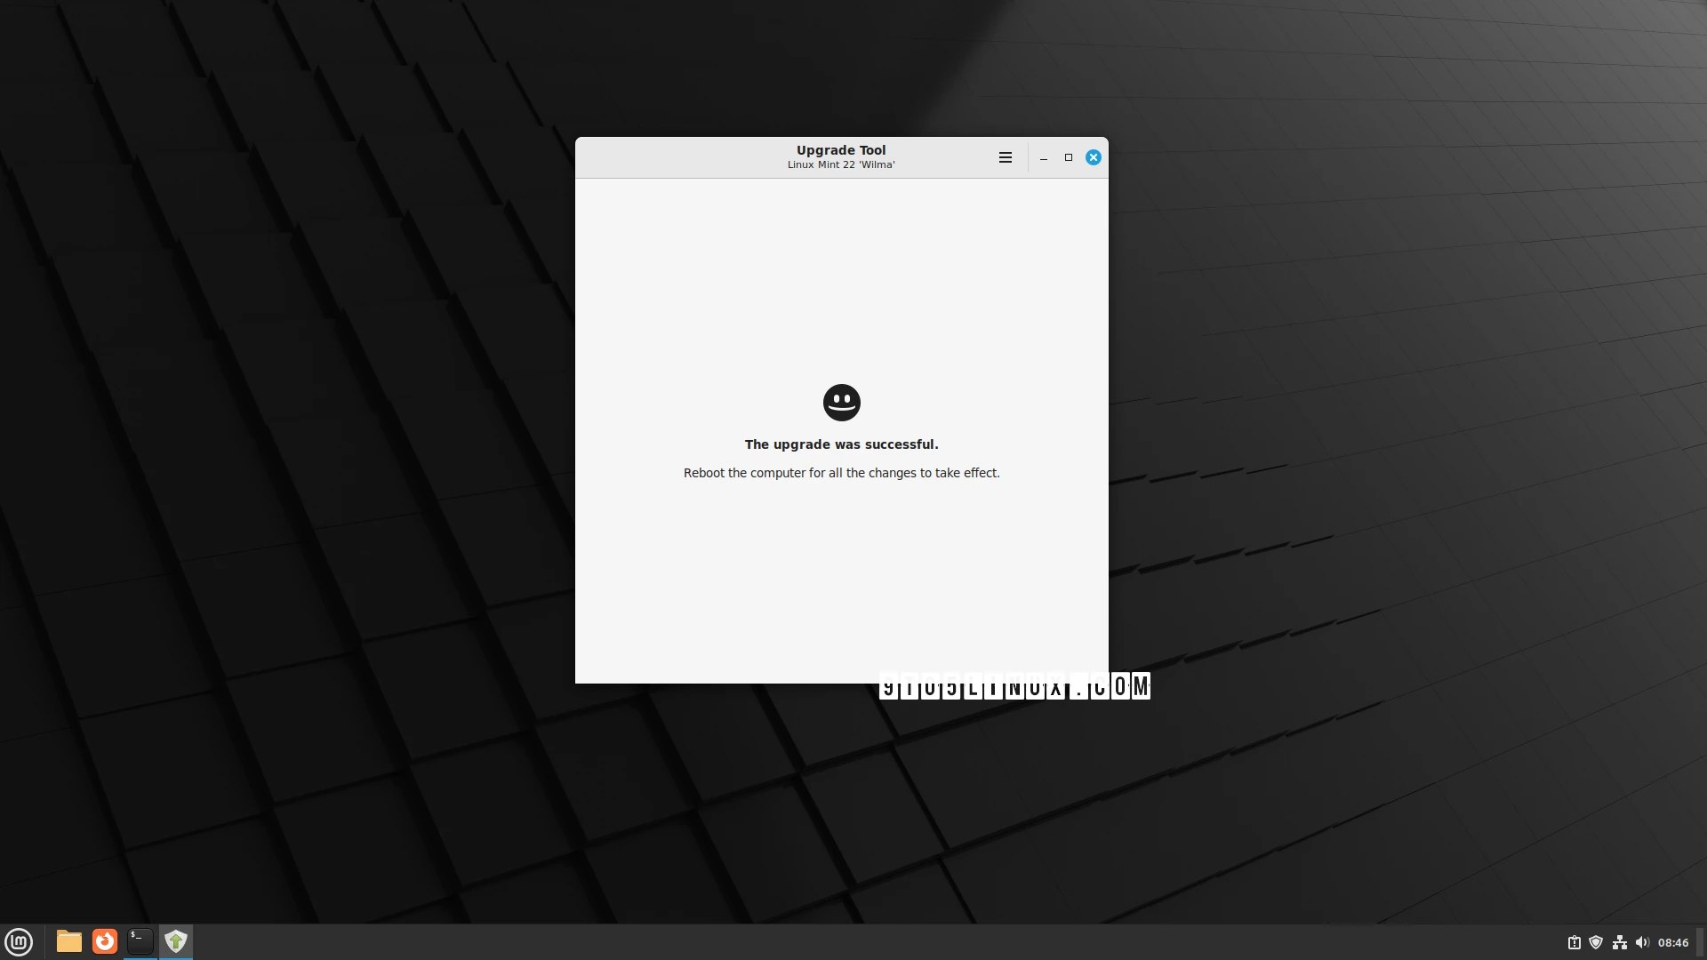
Task: Launch Firefox from the panel
Action: coord(105,941)
